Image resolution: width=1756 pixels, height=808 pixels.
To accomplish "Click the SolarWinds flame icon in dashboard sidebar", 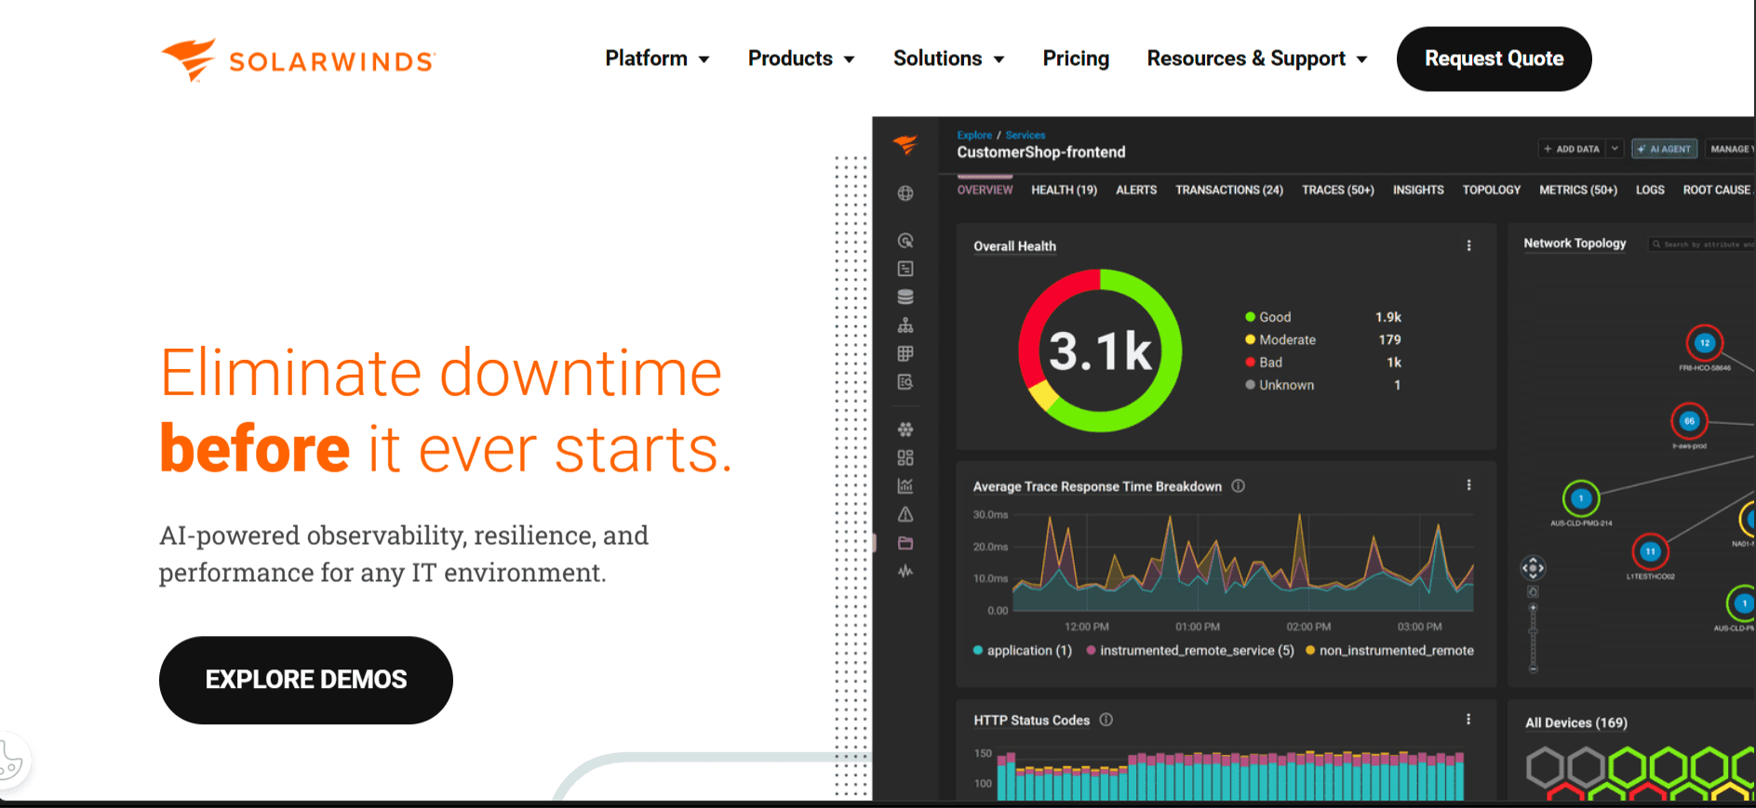I will pos(905,145).
